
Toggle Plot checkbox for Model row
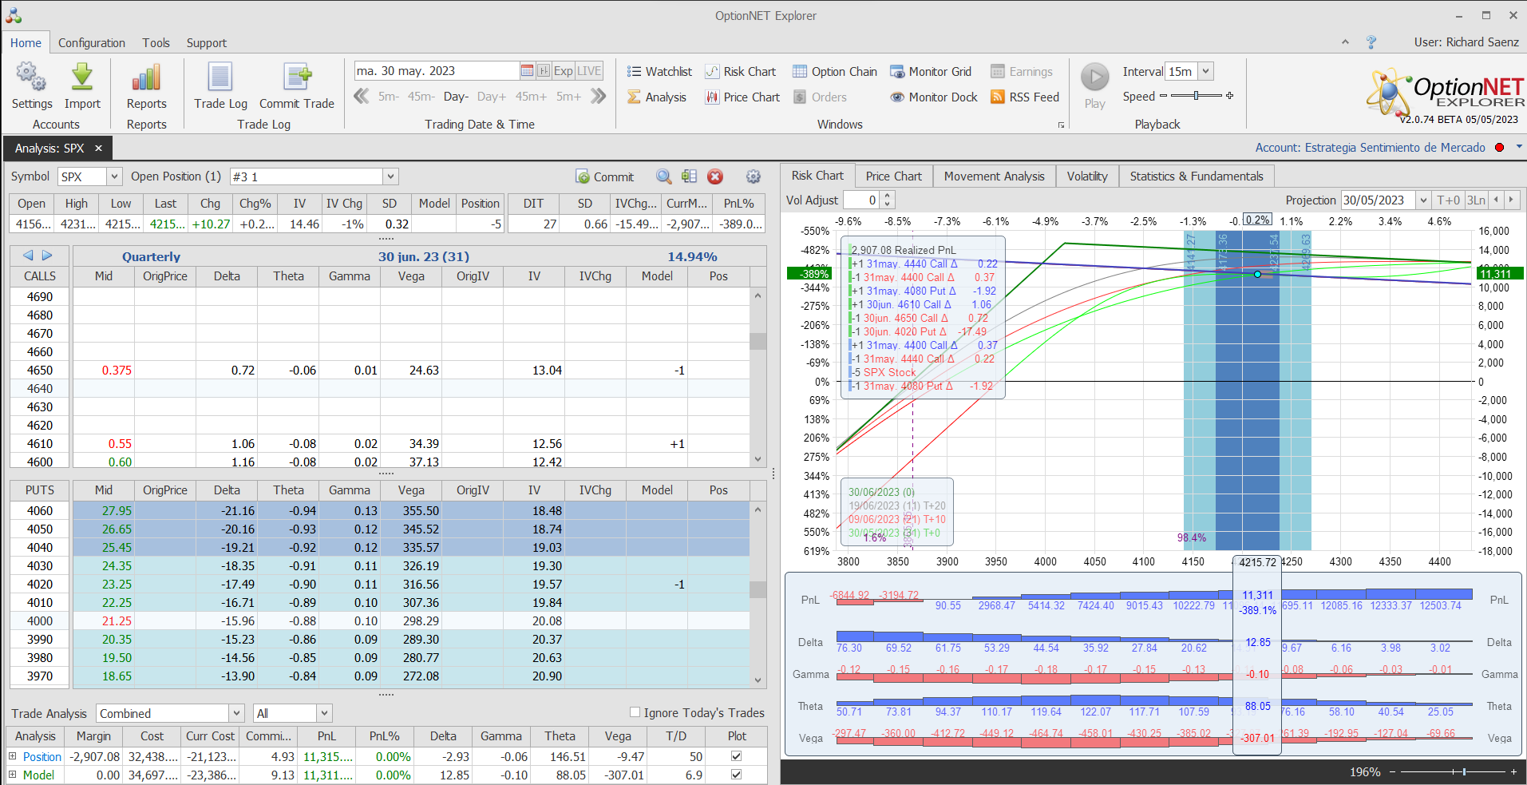(x=736, y=775)
